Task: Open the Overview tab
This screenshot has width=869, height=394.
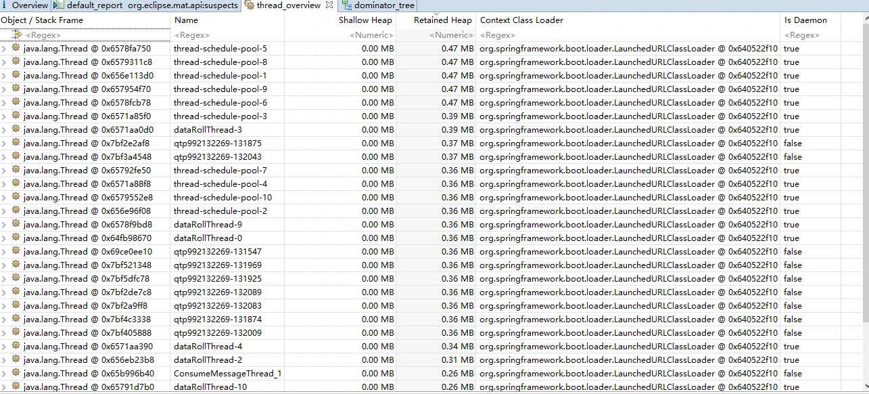Action: coord(25,5)
